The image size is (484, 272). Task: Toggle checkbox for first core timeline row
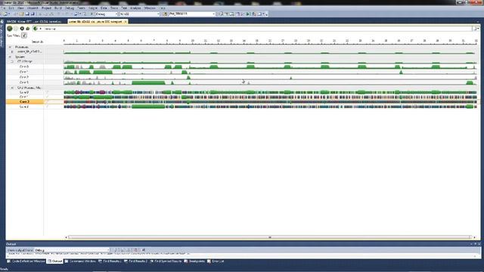point(47,92)
